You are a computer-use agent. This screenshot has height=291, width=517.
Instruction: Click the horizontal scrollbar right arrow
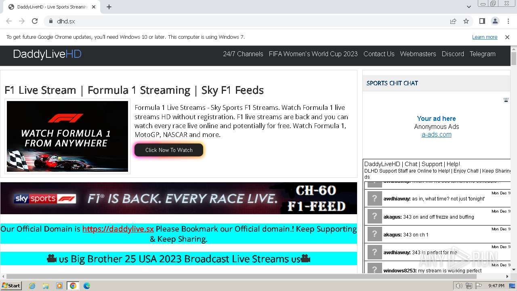pyautogui.click(x=507, y=276)
